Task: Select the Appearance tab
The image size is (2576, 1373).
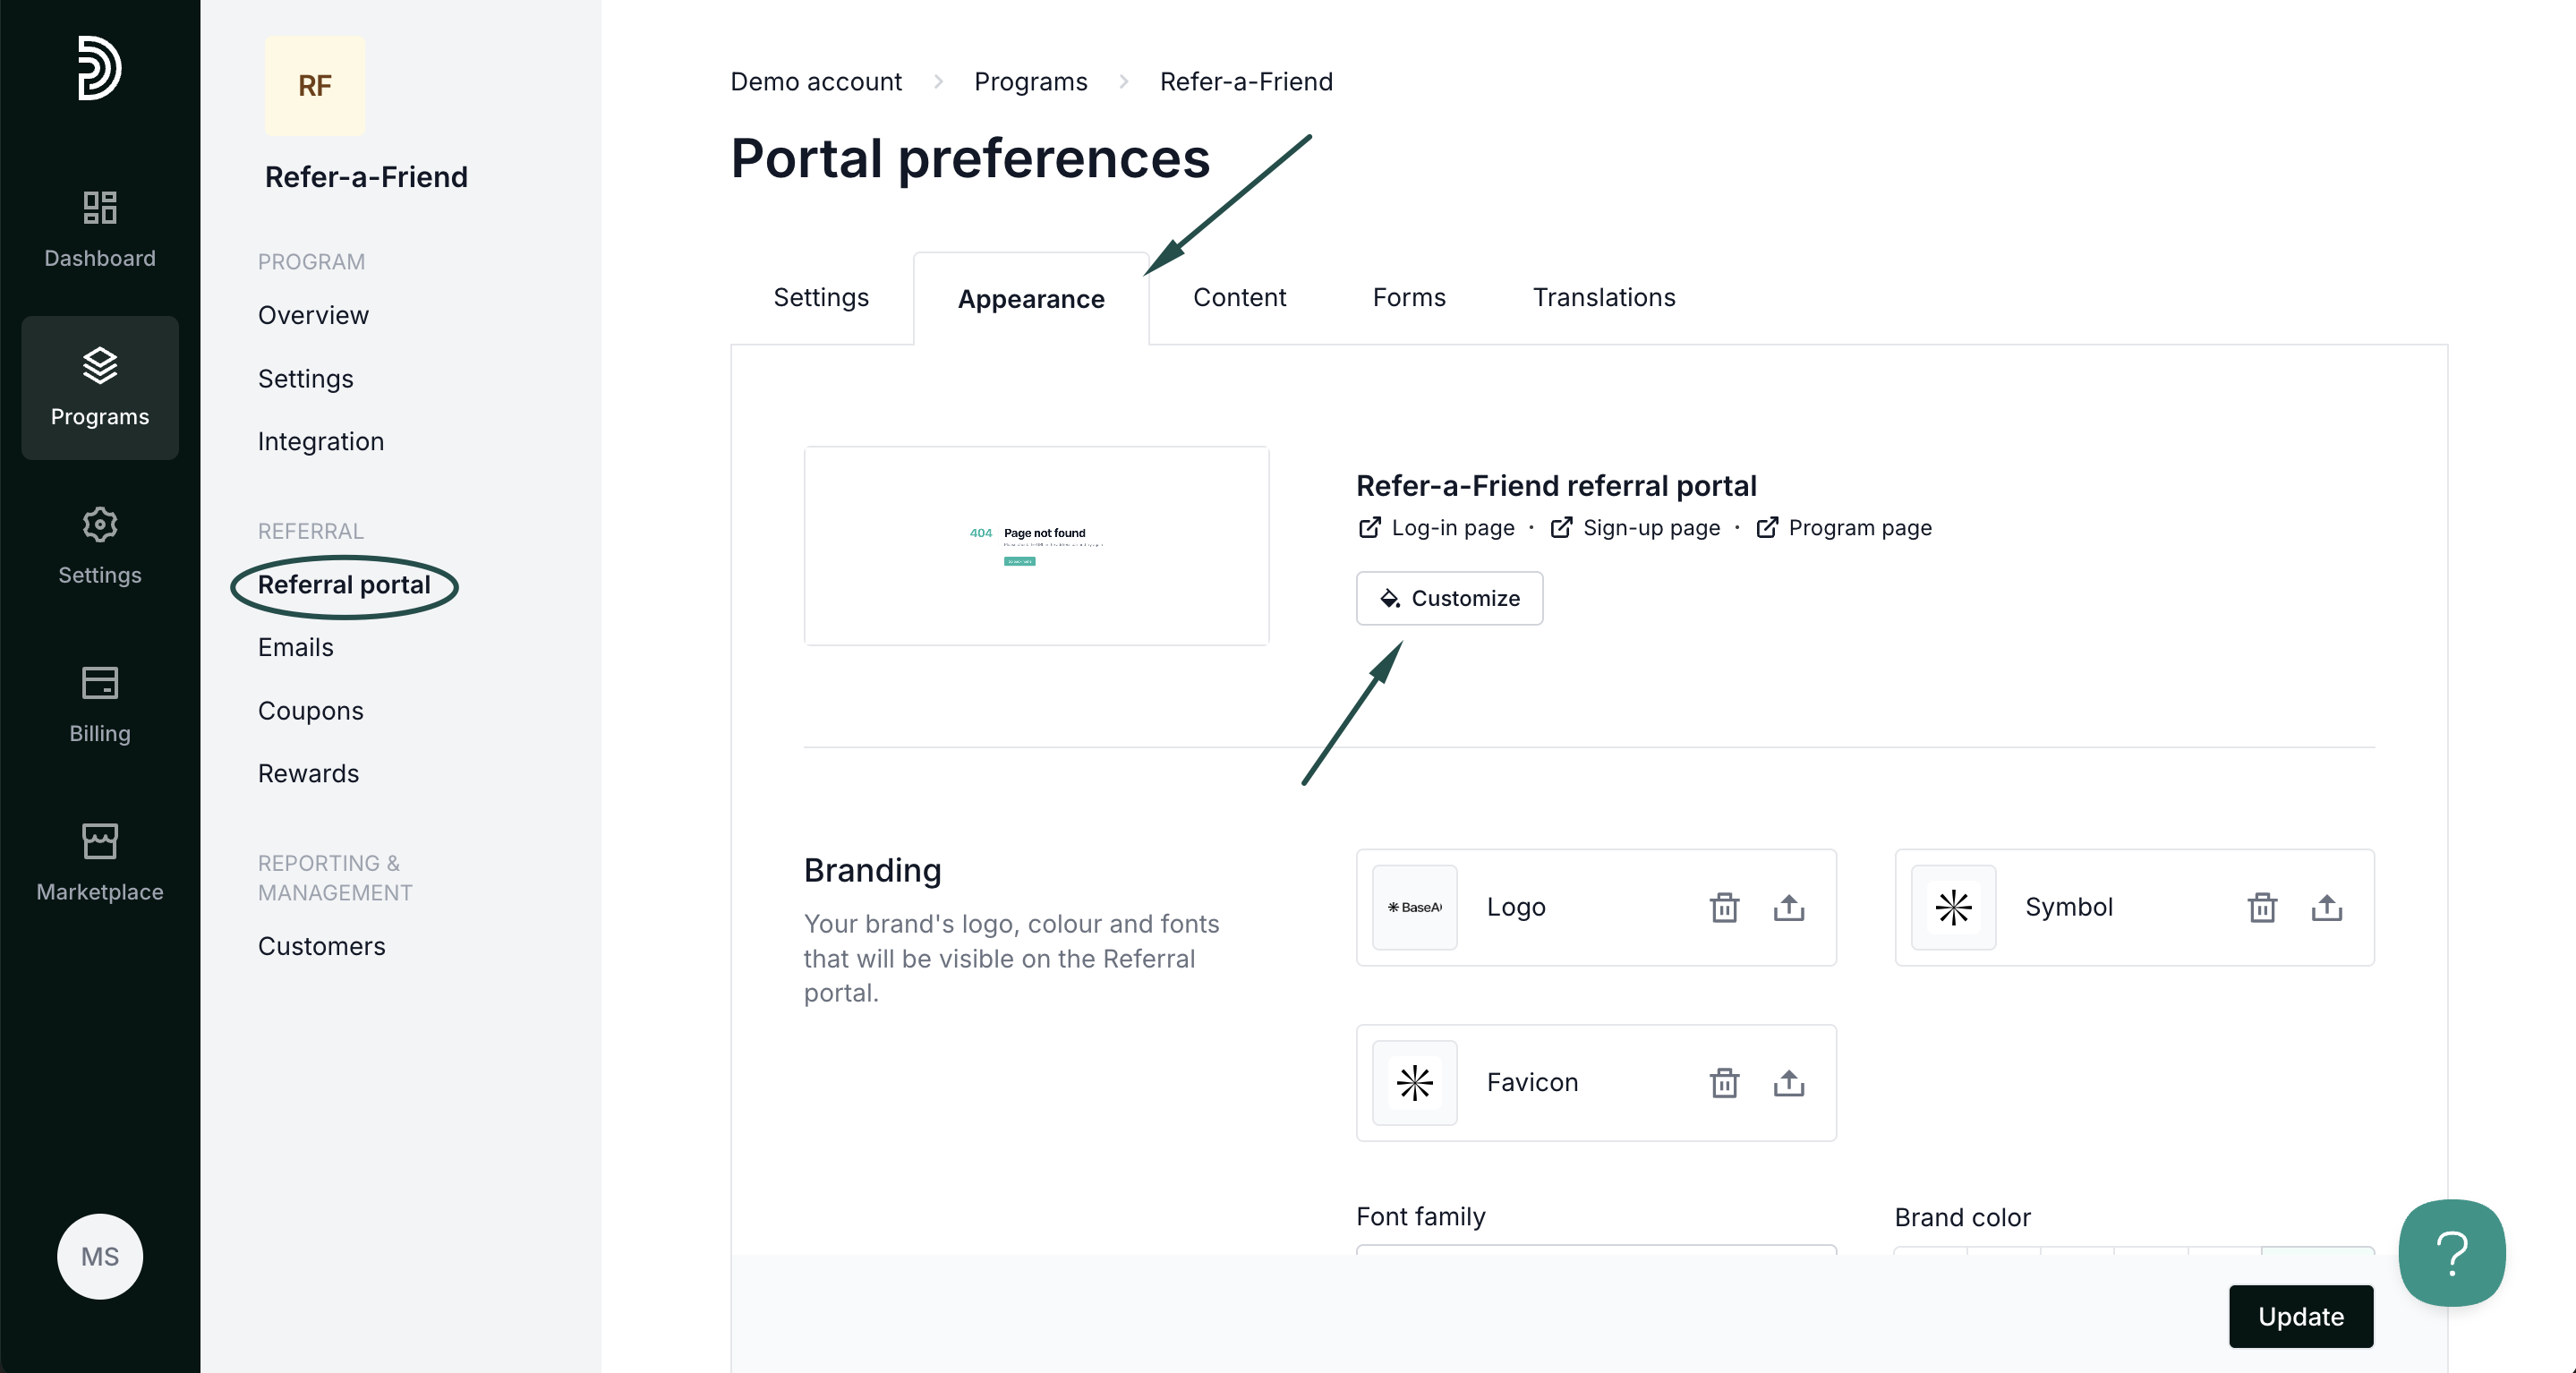Action: point(1031,299)
